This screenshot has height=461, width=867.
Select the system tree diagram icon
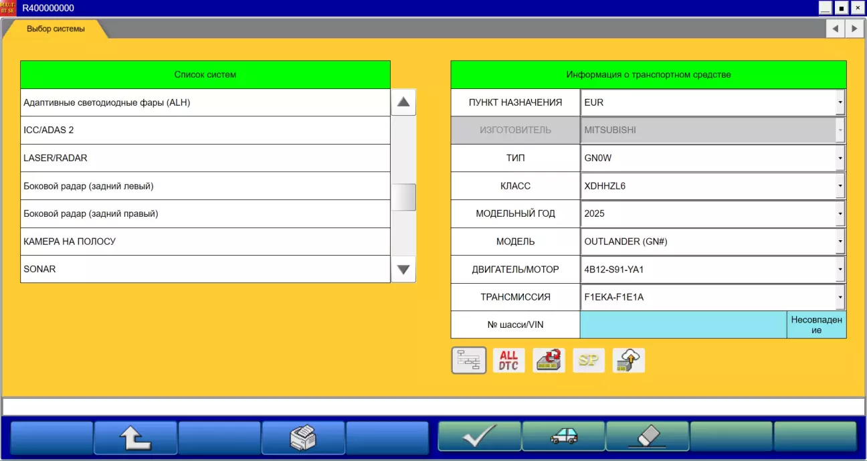pyautogui.click(x=468, y=361)
